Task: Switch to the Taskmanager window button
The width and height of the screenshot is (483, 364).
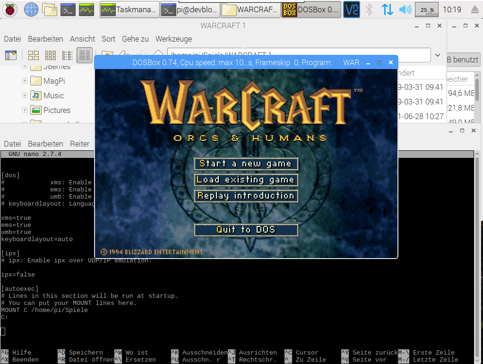Action: (x=129, y=9)
